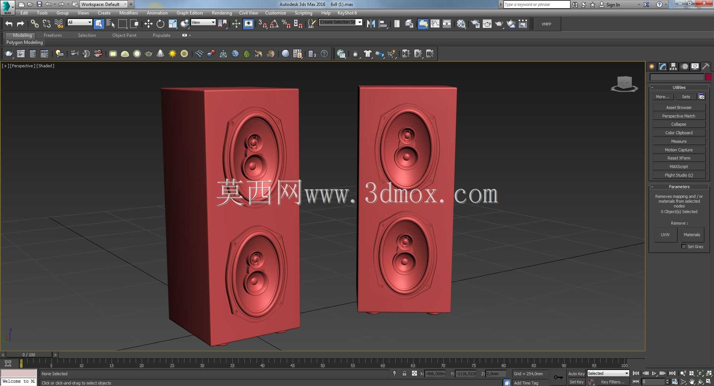Toggle the selection lock padlock icon
The width and height of the screenshot is (714, 386).
pos(404,374)
